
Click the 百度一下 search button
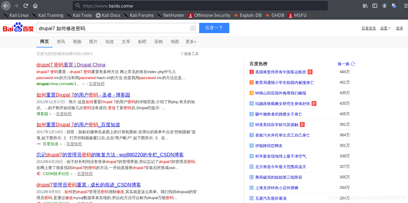click(x=214, y=28)
